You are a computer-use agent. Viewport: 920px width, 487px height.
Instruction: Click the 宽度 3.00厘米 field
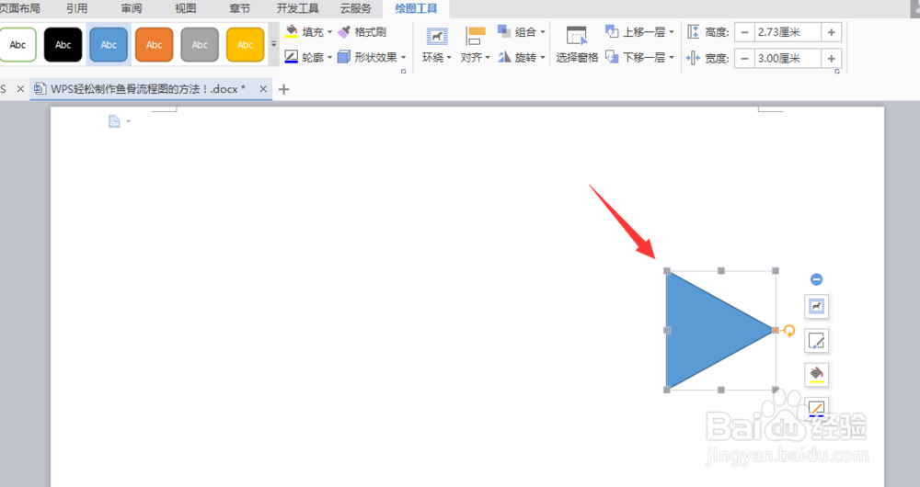pos(788,59)
